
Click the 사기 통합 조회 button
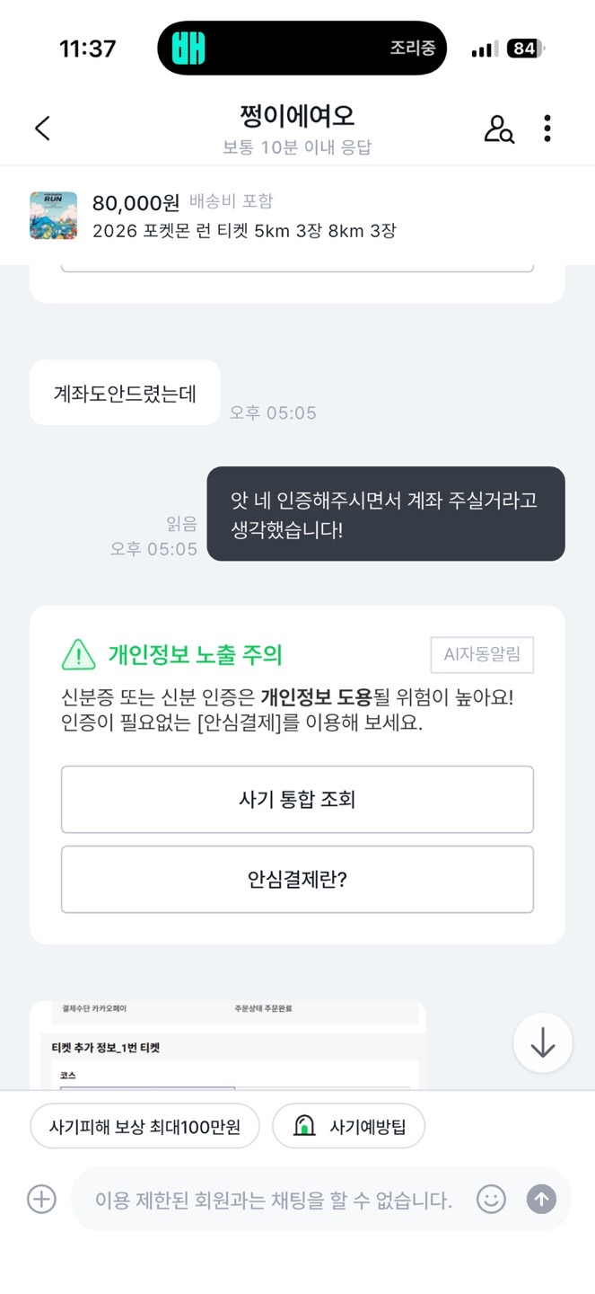(297, 799)
